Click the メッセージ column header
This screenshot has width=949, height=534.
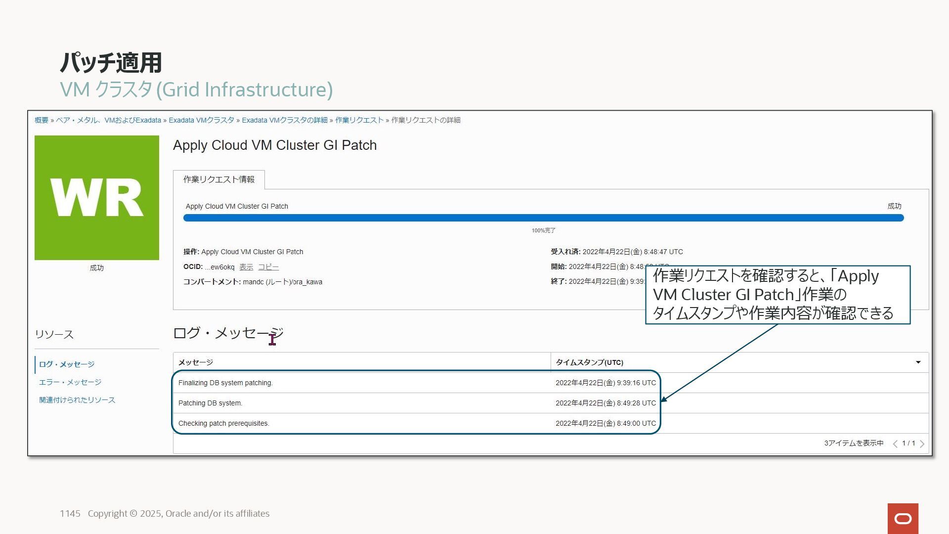(x=196, y=362)
